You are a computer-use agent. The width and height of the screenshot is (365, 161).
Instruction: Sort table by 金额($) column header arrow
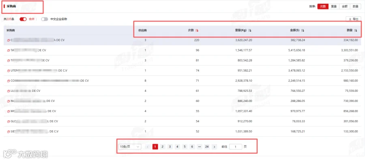[x=303, y=30]
